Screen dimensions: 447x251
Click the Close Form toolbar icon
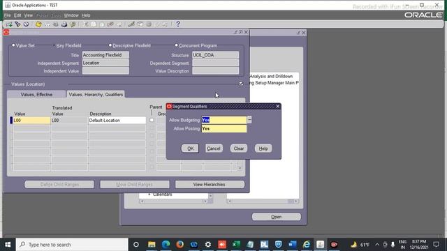pos(73,24)
